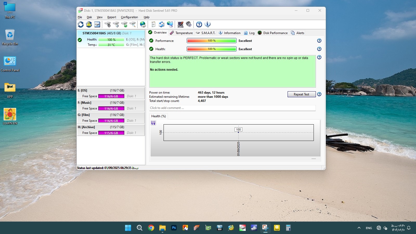The height and width of the screenshot is (234, 416).
Task: Click the Performance 100 % gradient bar
Action: pos(212,41)
